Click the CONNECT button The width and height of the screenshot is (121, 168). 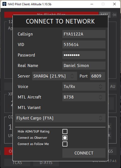click(84, 153)
